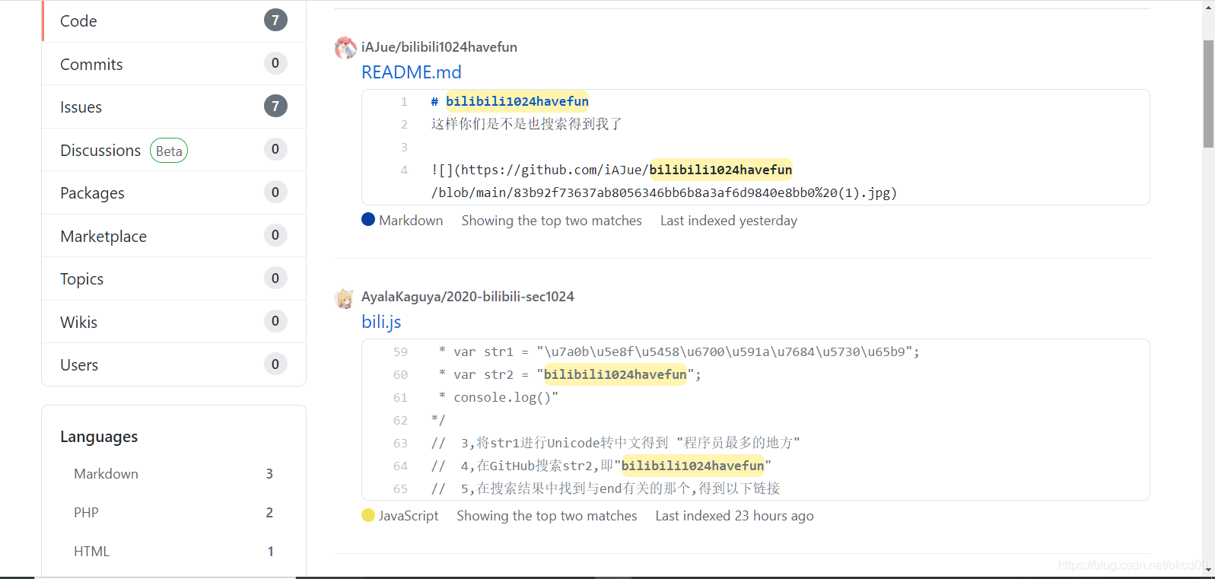The image size is (1215, 579).
Task: Switch to the Issues results category
Action: click(174, 107)
